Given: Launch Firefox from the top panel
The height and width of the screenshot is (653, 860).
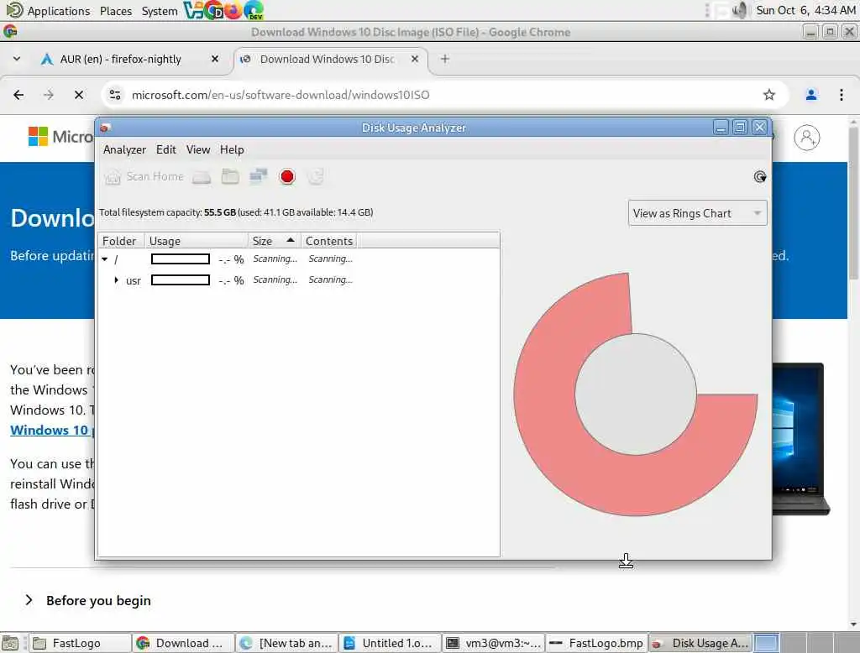Looking at the screenshot, I should (x=233, y=10).
